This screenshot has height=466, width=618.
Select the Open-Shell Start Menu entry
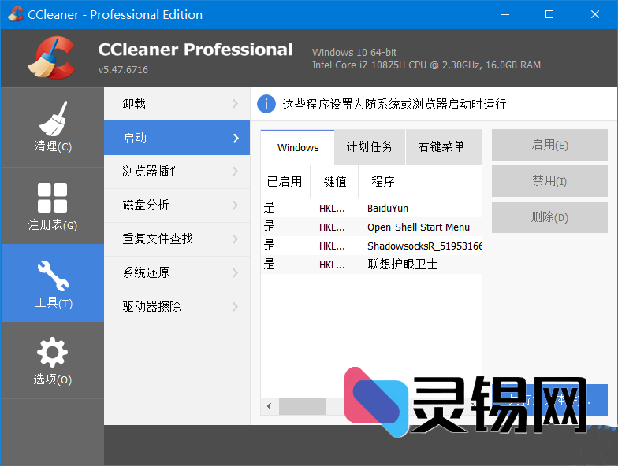pos(370,227)
